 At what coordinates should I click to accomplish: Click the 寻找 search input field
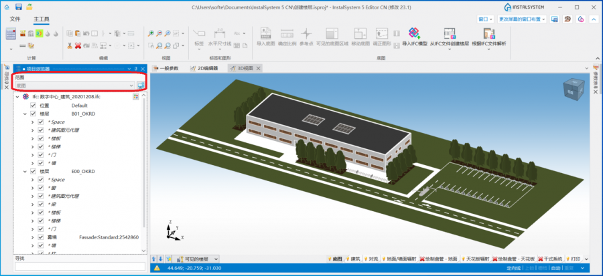pyautogui.click(x=79, y=266)
